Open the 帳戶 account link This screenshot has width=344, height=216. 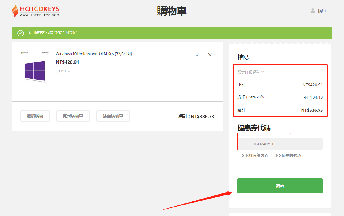click(x=322, y=11)
